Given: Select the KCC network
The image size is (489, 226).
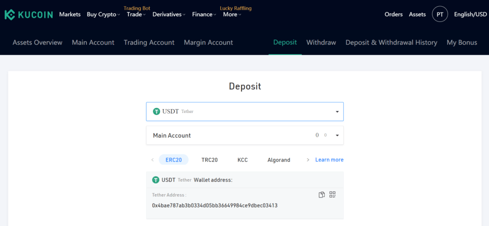Looking at the screenshot, I should (243, 160).
